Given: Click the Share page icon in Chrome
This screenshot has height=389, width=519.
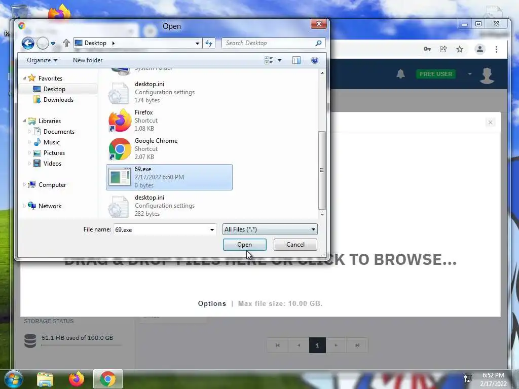Looking at the screenshot, I should pos(443,49).
